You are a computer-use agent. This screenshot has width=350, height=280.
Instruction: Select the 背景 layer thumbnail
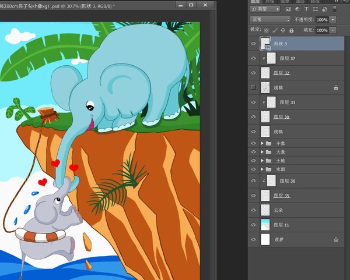265,239
